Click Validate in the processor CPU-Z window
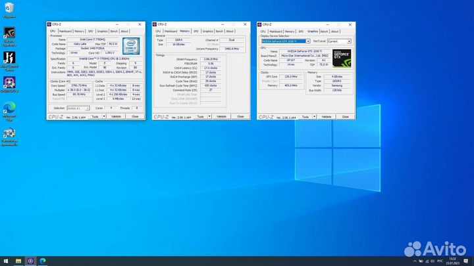Viewport: 474px width, 266px height. coord(116,116)
